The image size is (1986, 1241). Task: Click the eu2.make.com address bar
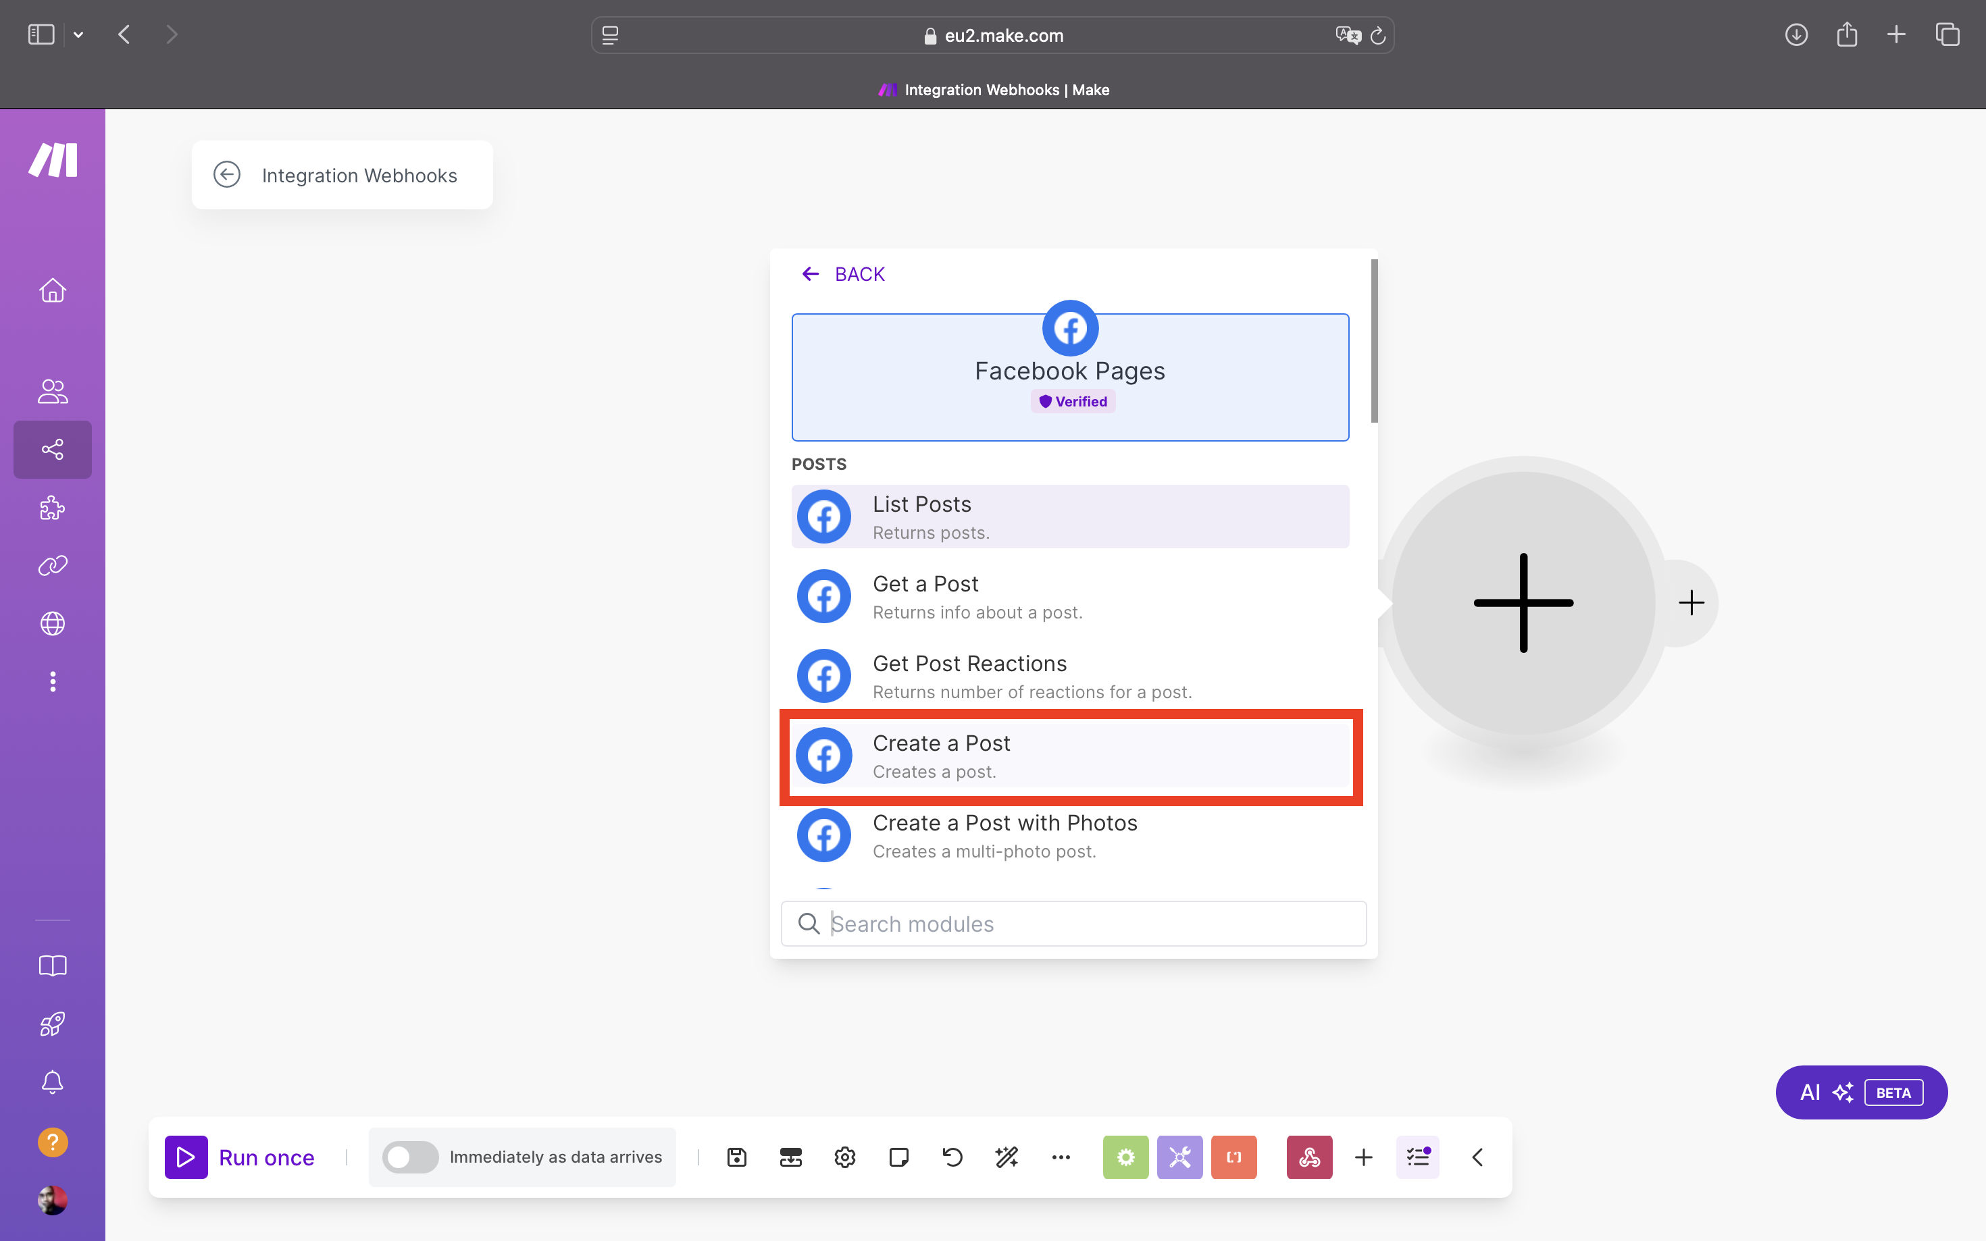click(992, 35)
